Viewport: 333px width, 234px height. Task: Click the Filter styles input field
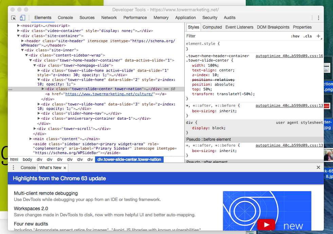[237, 36]
